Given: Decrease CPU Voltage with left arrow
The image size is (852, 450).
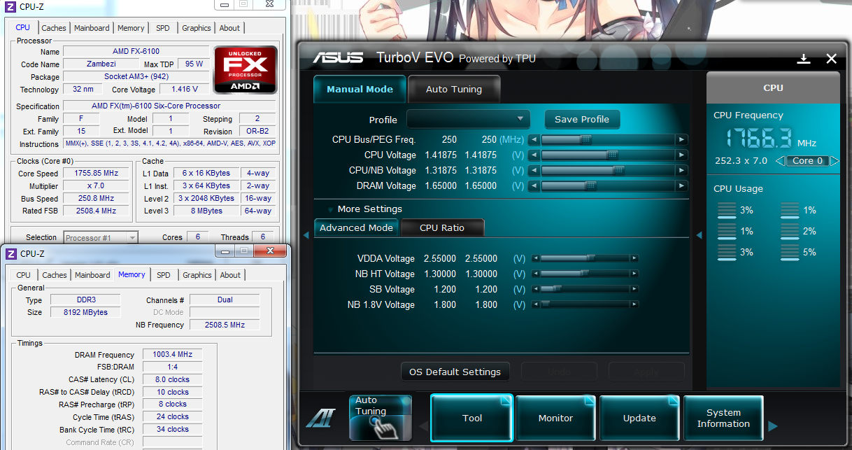Looking at the screenshot, I should coord(534,155).
